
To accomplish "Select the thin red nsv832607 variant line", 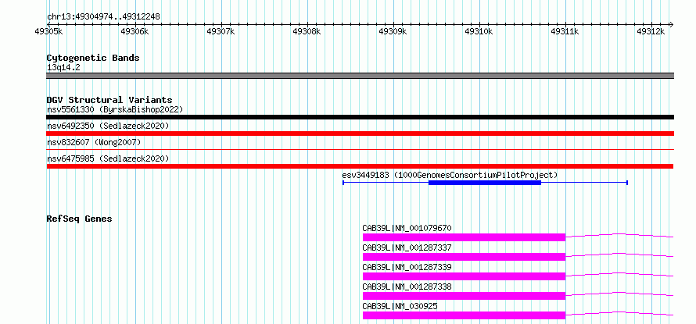I will (360, 150).
